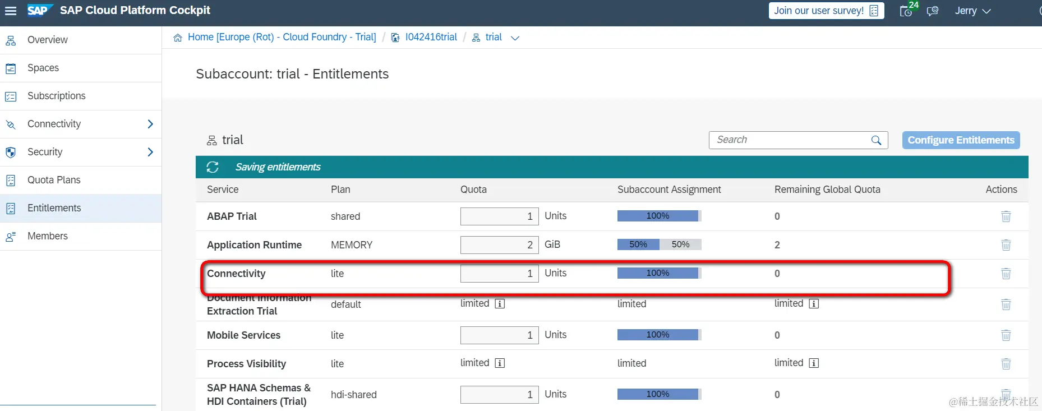
Task: Show Document Information Extraction quota info icon
Action: [500, 304]
